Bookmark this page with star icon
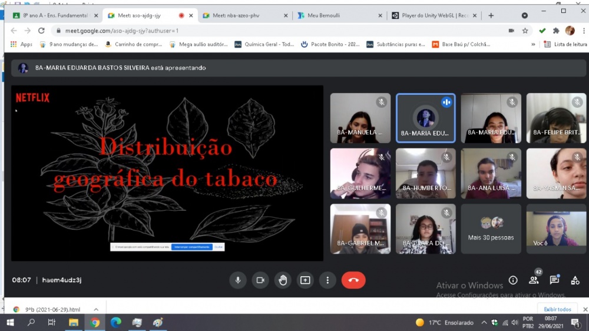Screen dimensions: 589x331 coord(525,31)
